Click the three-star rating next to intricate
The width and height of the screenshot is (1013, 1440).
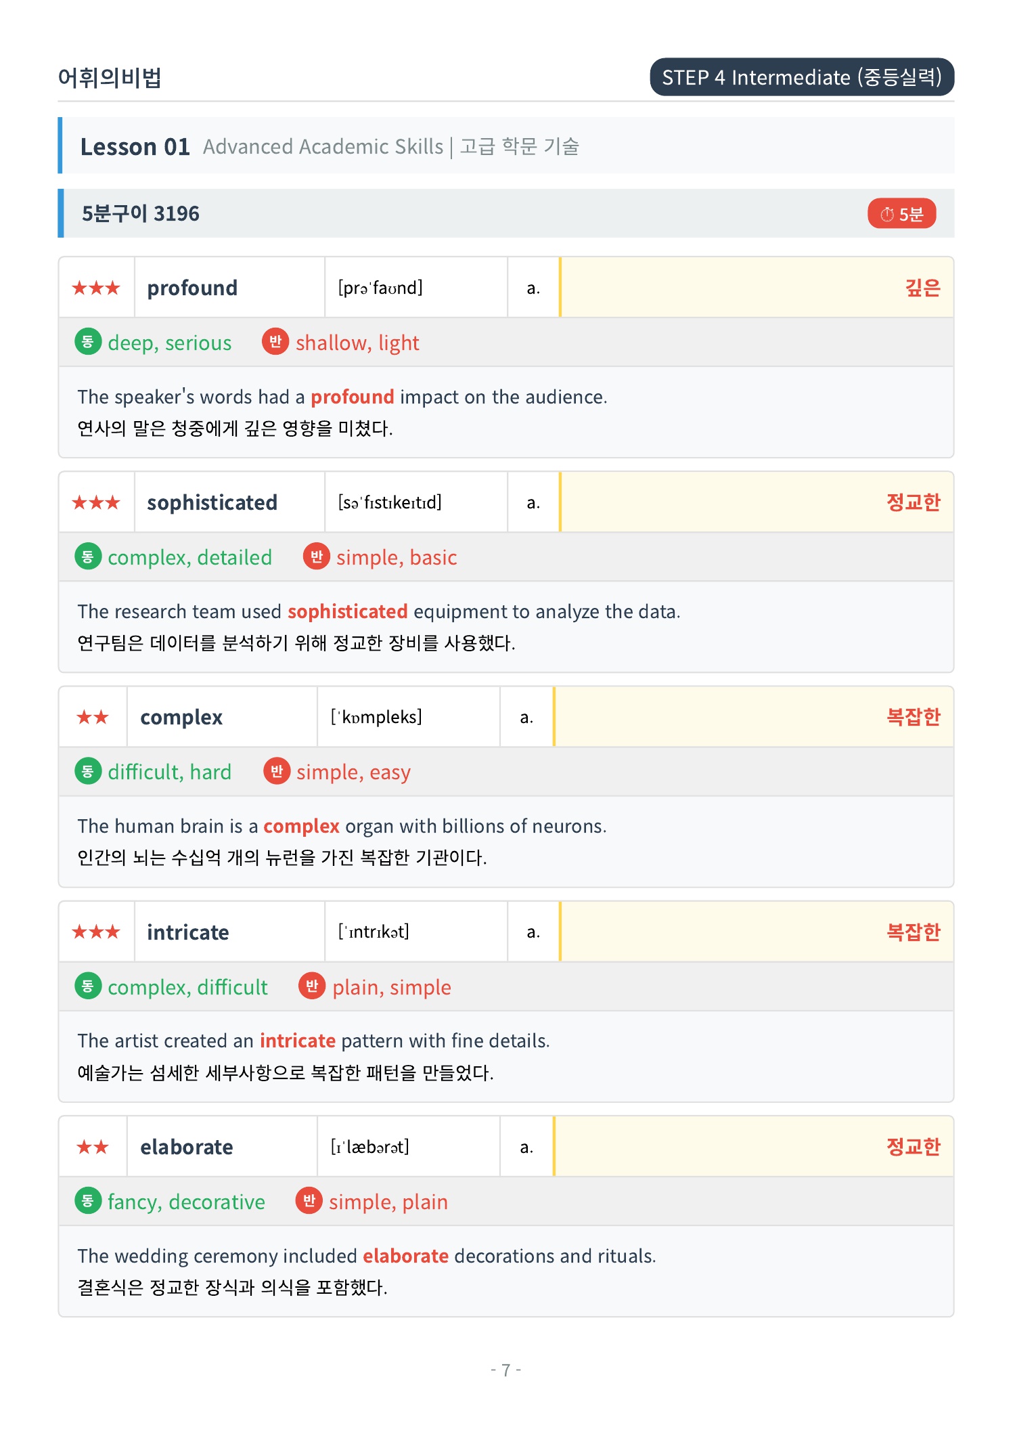point(96,932)
